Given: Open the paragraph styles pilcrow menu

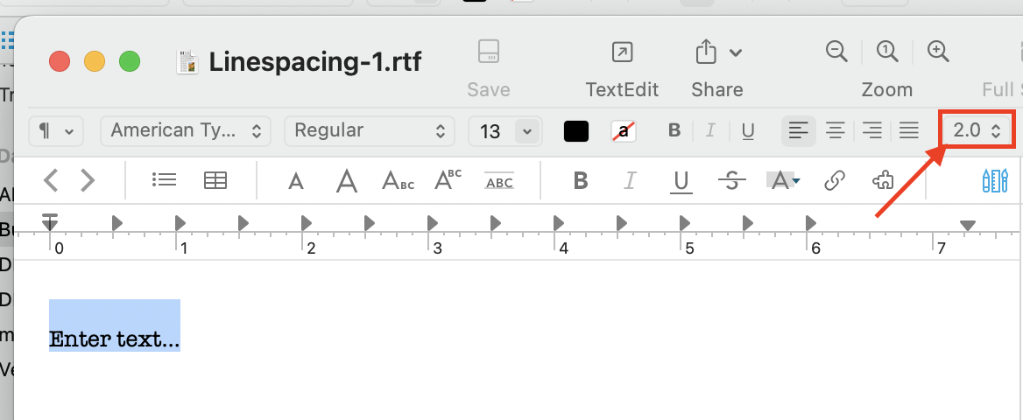Looking at the screenshot, I should (x=56, y=131).
